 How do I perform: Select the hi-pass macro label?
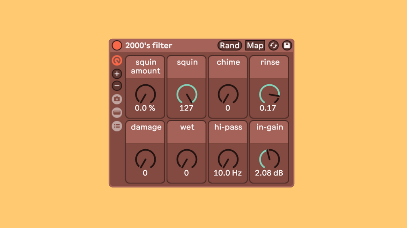pyautogui.click(x=228, y=127)
